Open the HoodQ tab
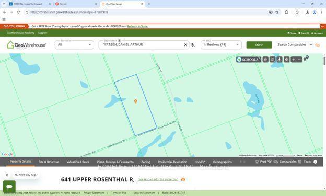The image size is (326, 196). coord(200,162)
